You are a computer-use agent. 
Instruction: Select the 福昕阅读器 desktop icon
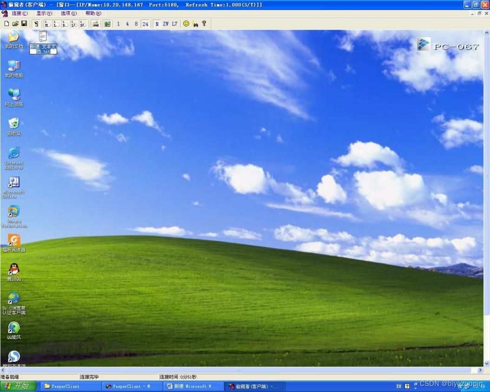pos(14,243)
